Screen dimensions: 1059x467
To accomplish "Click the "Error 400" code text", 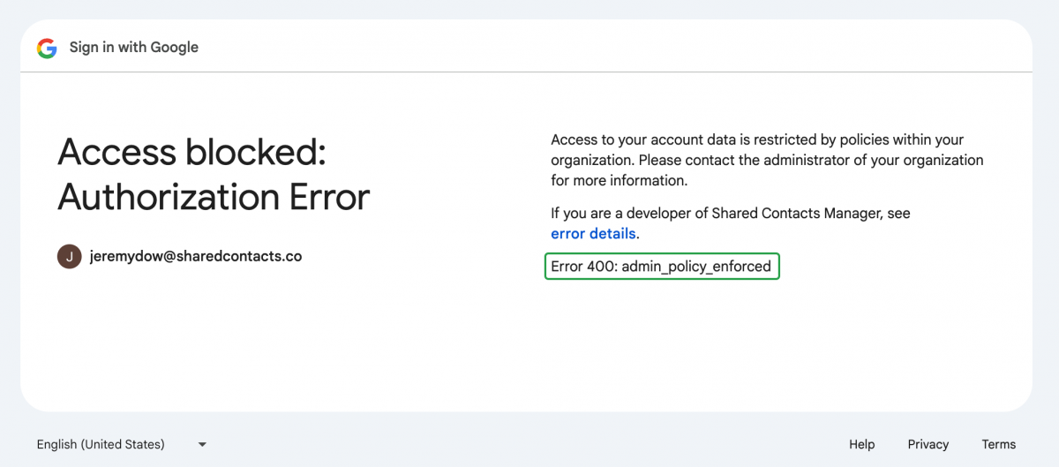I will [583, 266].
